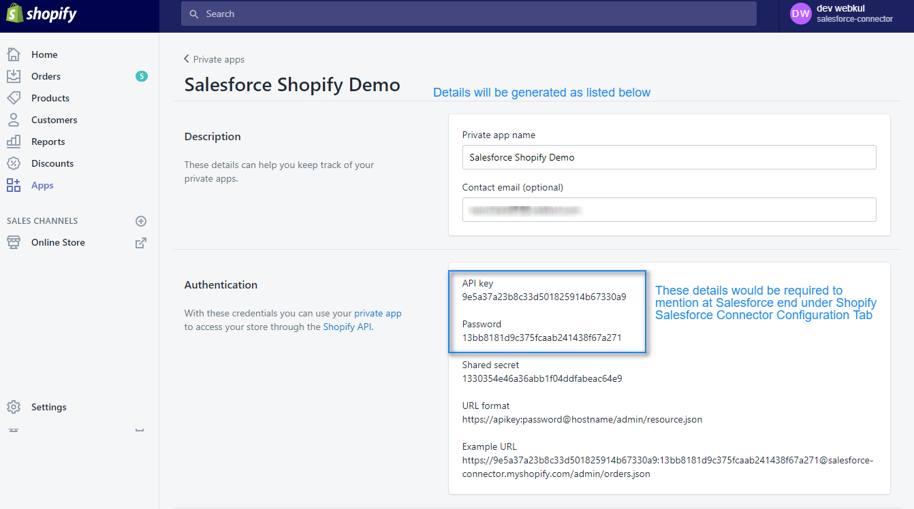The image size is (914, 509).
Task: Follow the 'private app' link
Action: (378, 314)
